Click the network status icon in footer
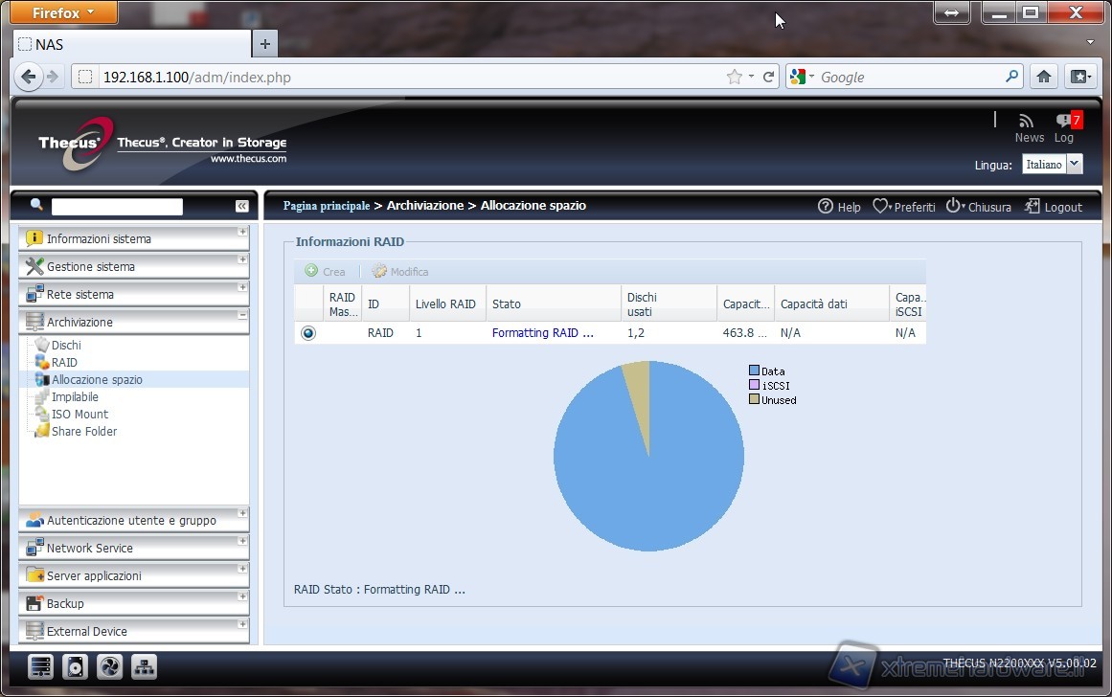1112x697 pixels. (144, 666)
